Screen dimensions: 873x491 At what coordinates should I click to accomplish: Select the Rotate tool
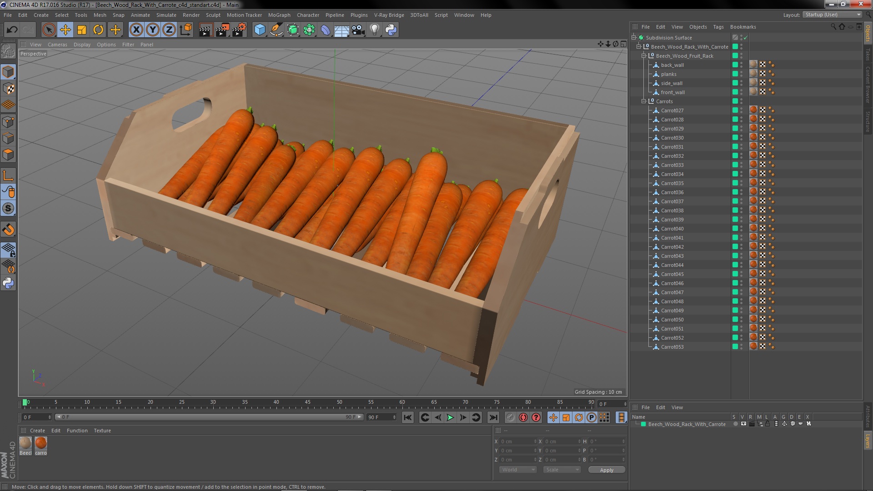(98, 30)
